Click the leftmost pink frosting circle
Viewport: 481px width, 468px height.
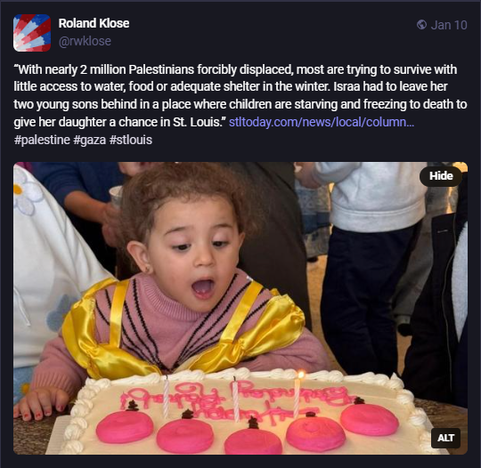click(124, 428)
